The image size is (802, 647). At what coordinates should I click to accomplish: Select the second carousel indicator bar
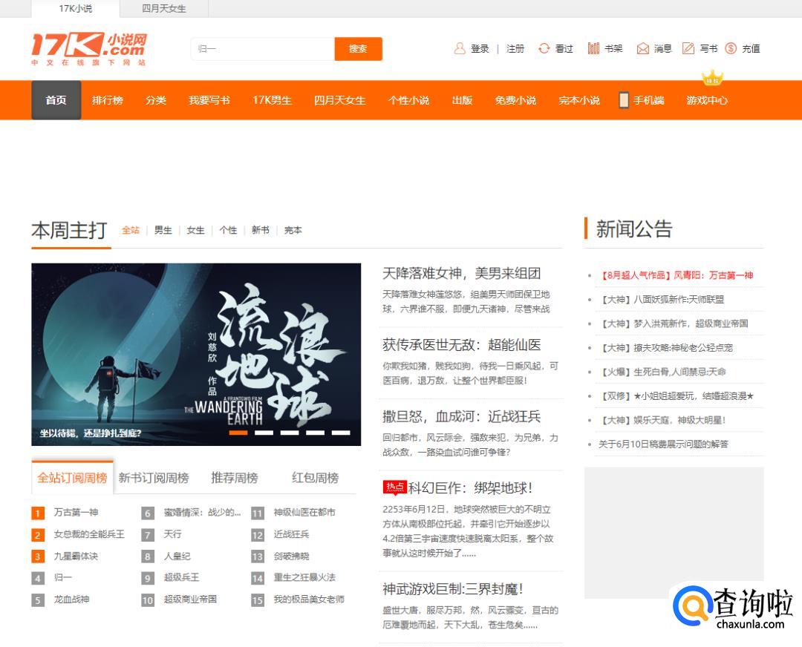[x=264, y=433]
